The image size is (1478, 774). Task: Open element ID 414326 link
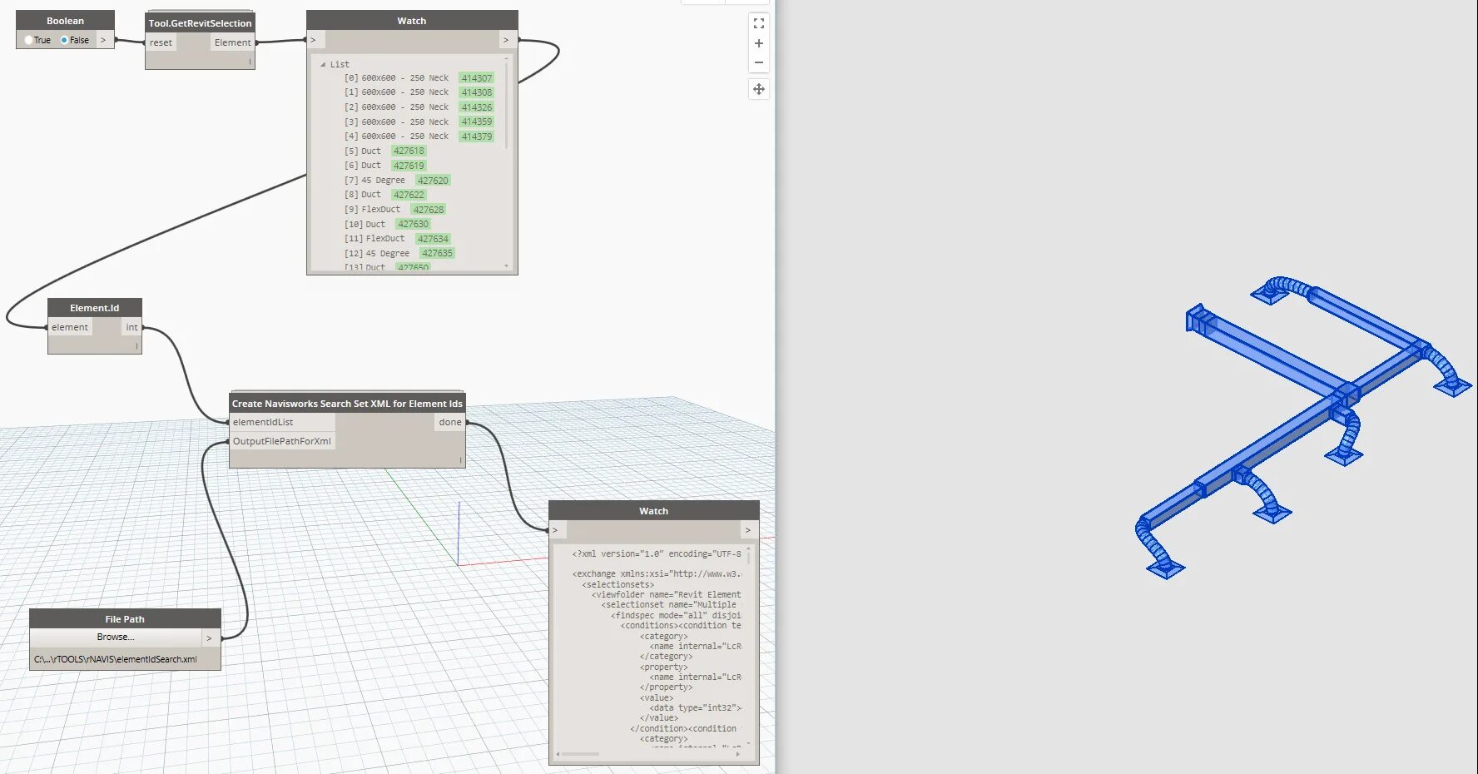pos(477,107)
